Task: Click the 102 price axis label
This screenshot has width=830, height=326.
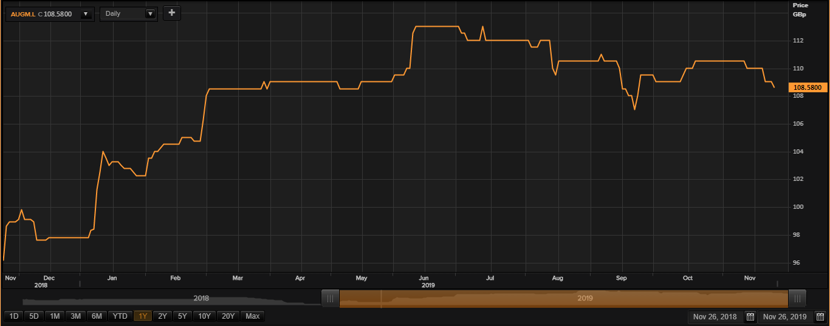Action: 798,179
